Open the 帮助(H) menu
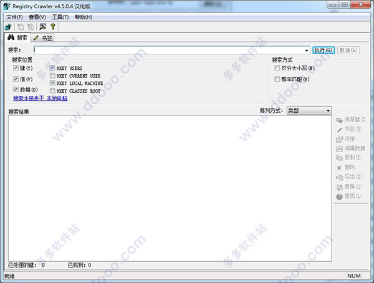This screenshot has height=283, width=374. point(84,17)
